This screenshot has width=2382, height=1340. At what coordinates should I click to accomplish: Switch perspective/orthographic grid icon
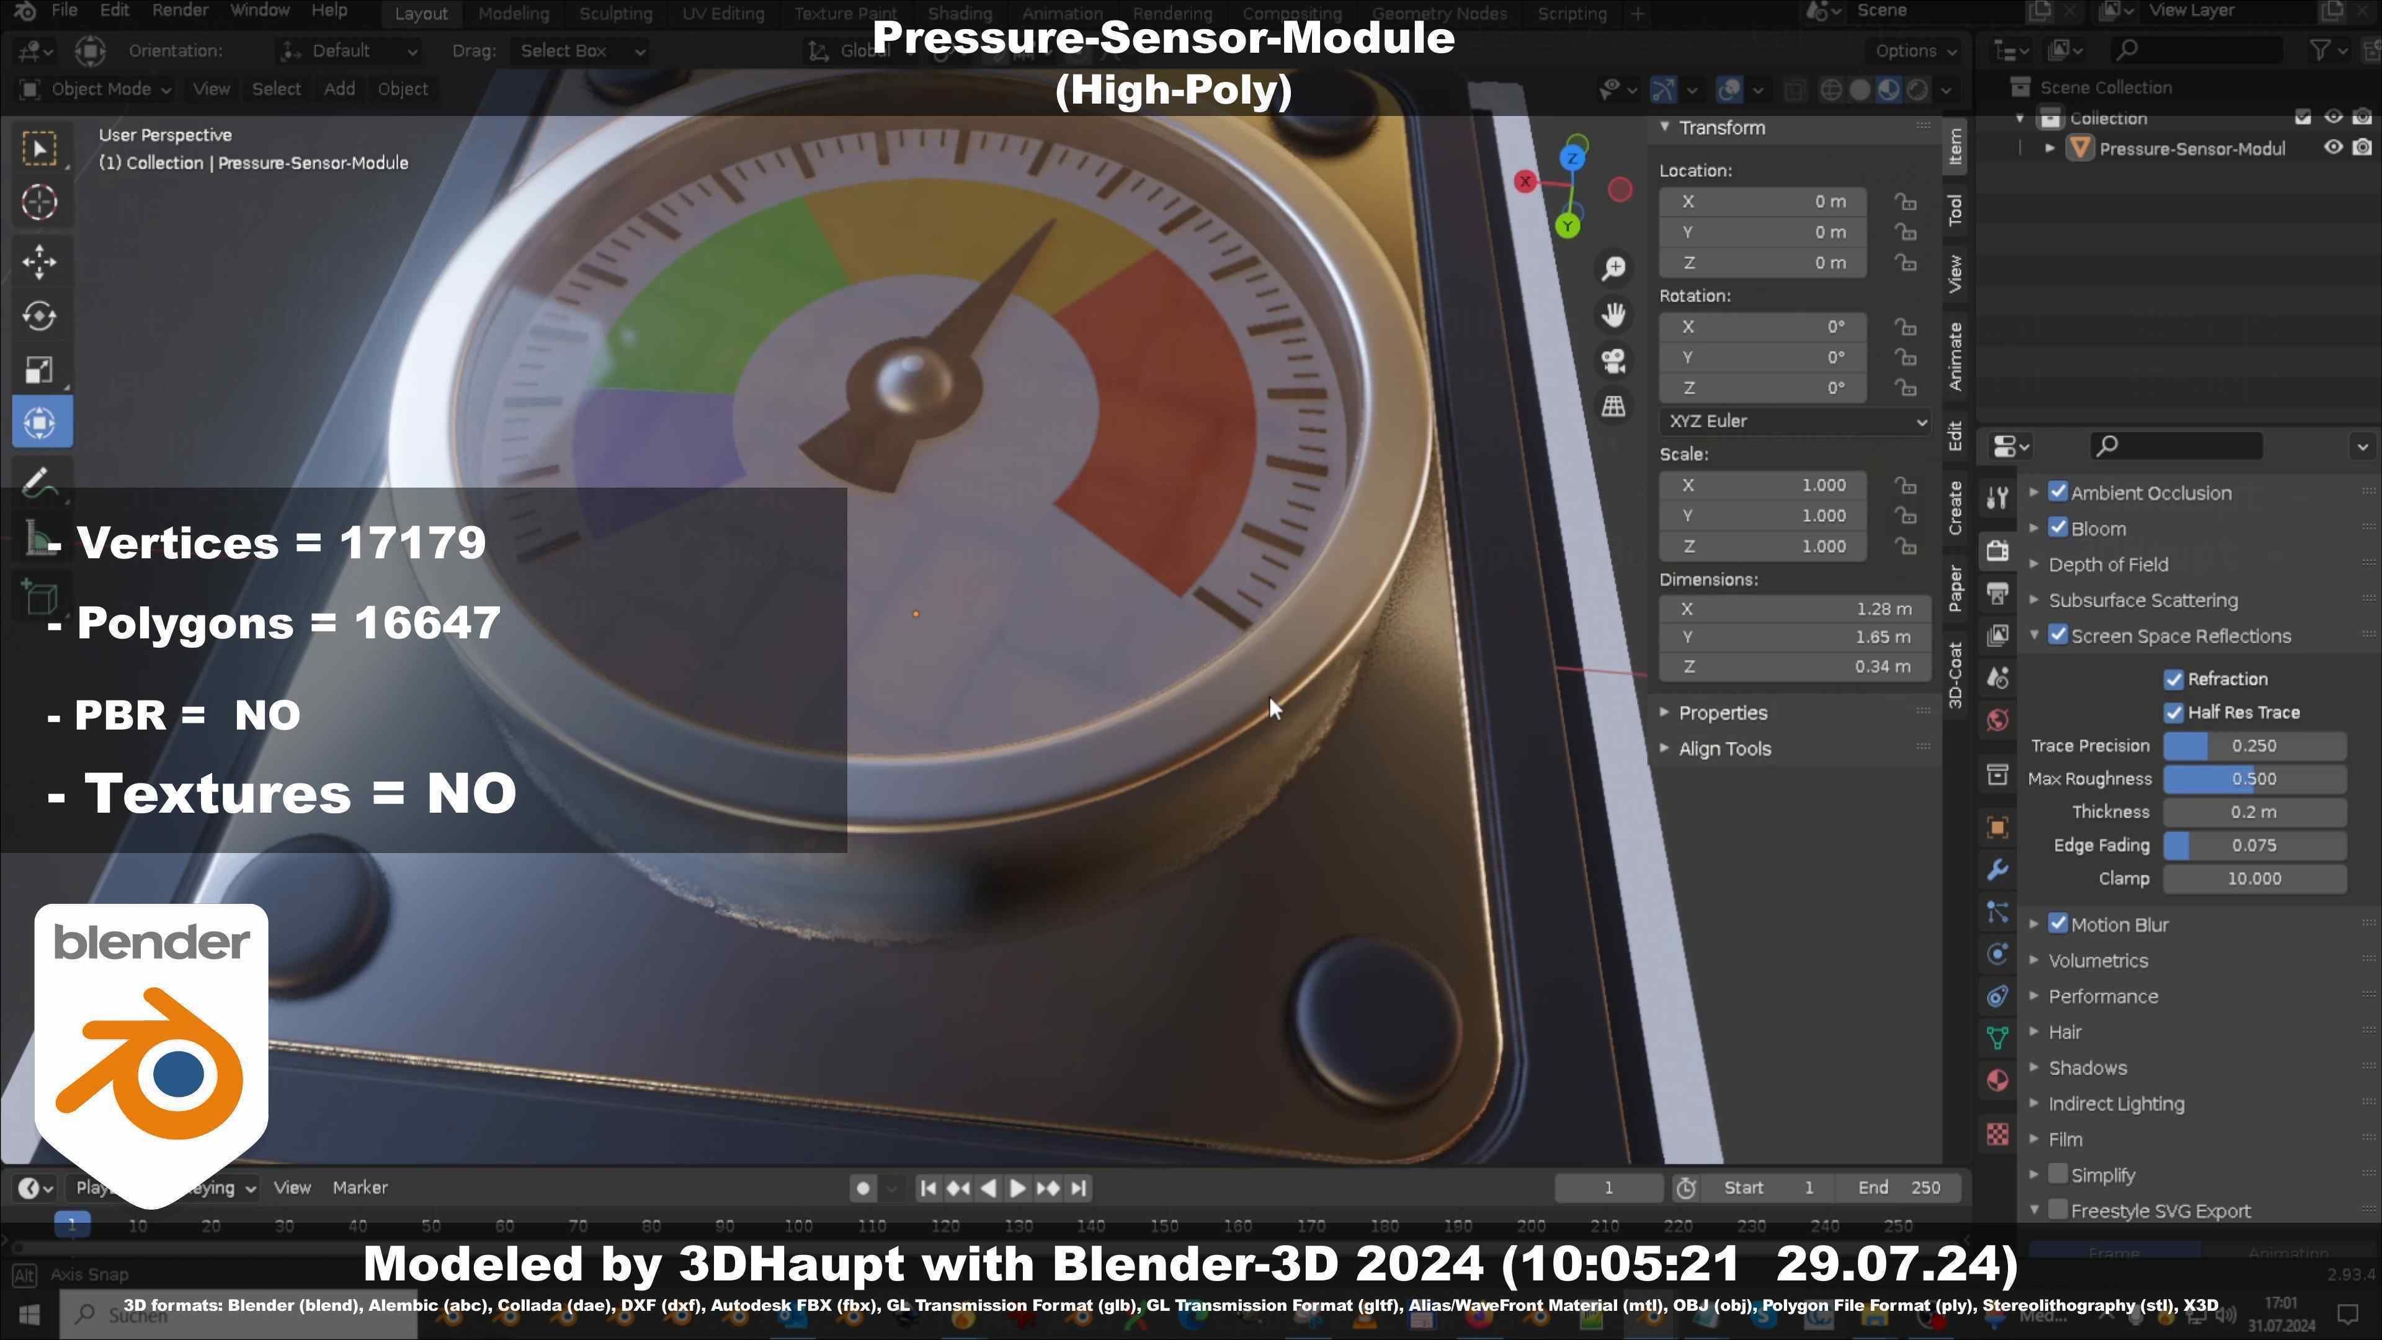pos(1615,406)
